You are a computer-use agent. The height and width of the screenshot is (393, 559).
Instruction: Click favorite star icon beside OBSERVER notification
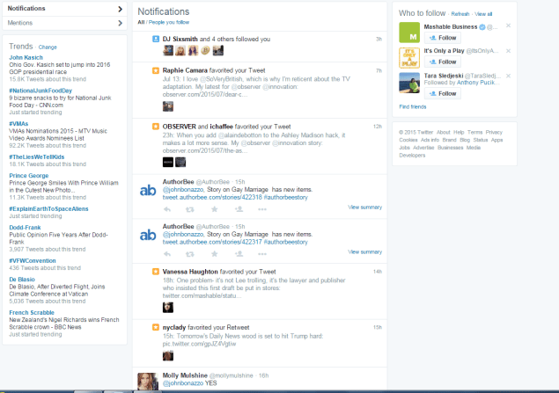coord(156,127)
